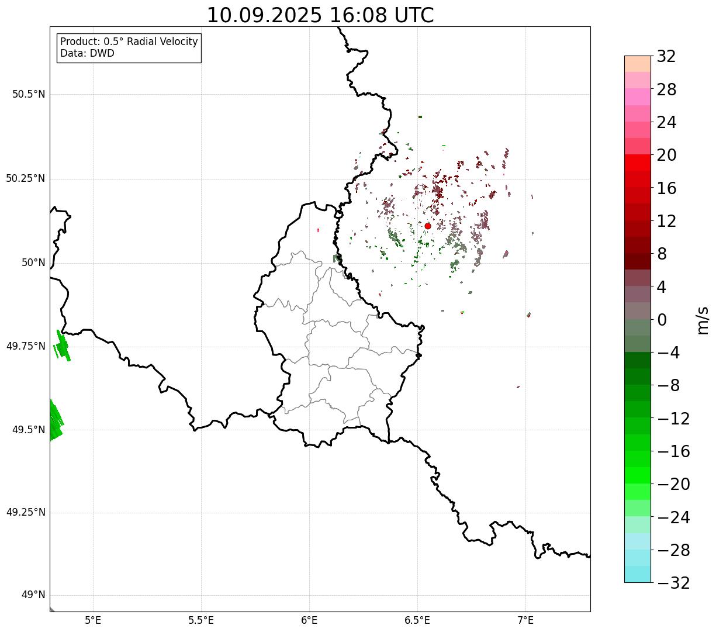The height and width of the screenshot is (632, 716).
Task: Click the colorbar tick label −4
Action: click(x=667, y=353)
